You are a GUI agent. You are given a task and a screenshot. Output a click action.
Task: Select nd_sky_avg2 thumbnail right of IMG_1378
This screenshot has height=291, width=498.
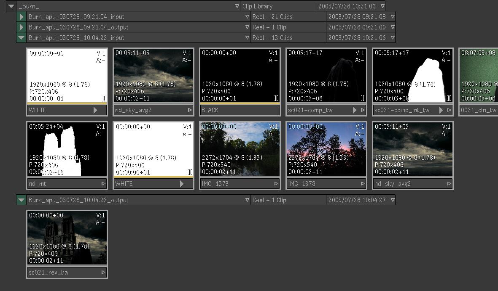point(412,149)
